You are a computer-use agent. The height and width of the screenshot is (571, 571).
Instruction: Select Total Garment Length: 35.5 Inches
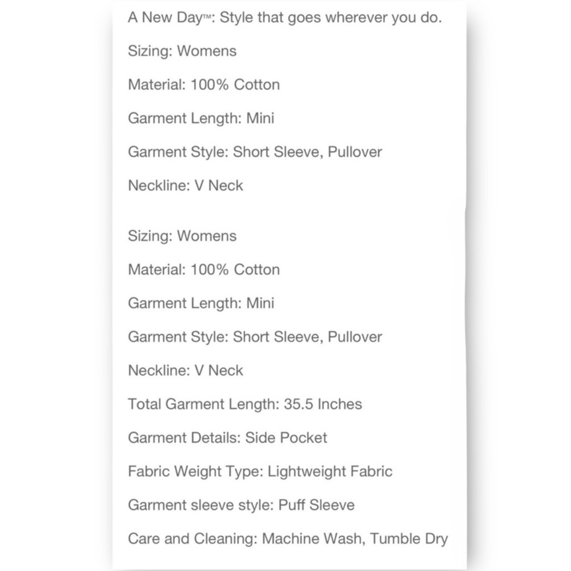pos(245,404)
